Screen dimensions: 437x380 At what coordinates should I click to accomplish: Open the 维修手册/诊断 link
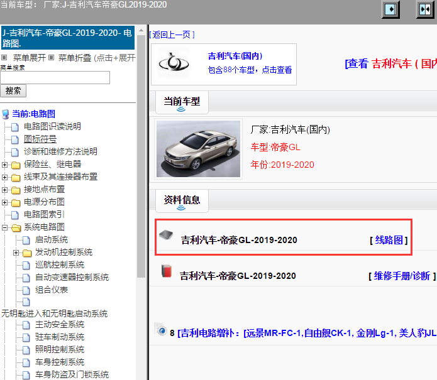coord(402,276)
